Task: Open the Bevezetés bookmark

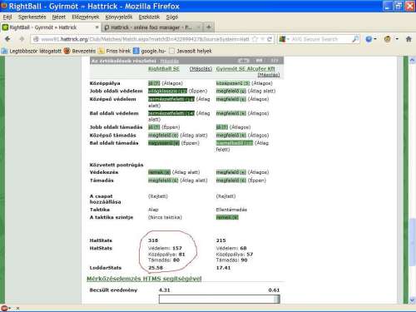Action: 80,51
